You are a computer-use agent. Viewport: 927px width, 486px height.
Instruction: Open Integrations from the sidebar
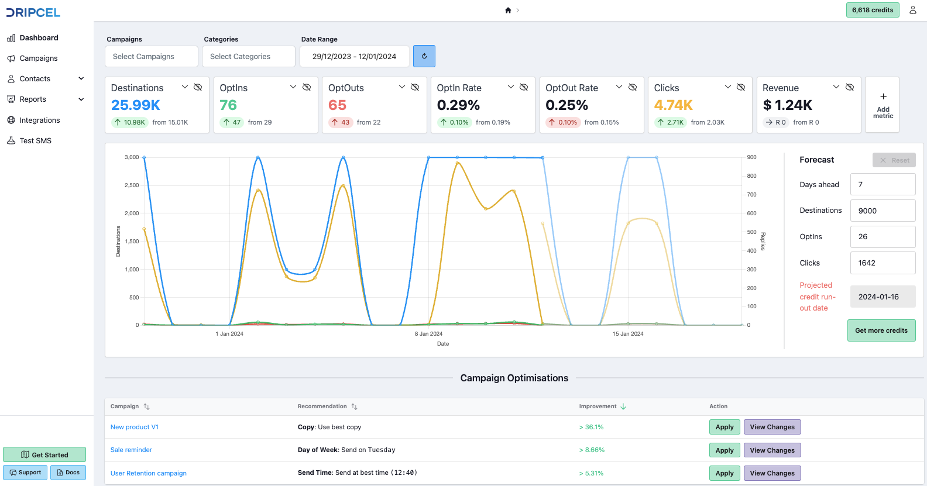coord(39,120)
